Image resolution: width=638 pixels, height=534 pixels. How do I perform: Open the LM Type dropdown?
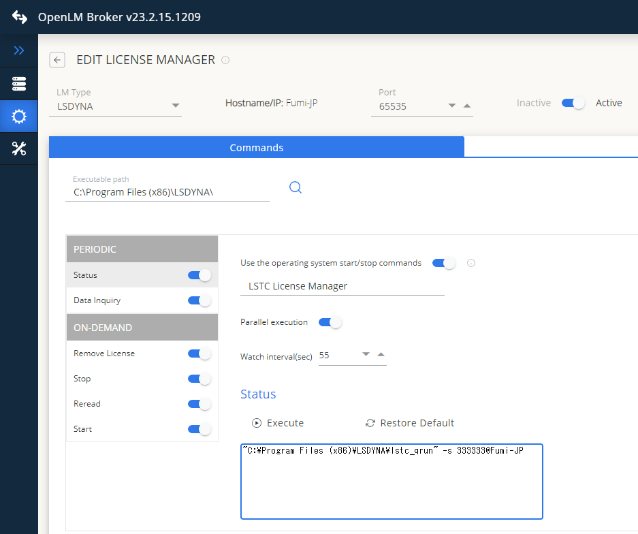176,106
